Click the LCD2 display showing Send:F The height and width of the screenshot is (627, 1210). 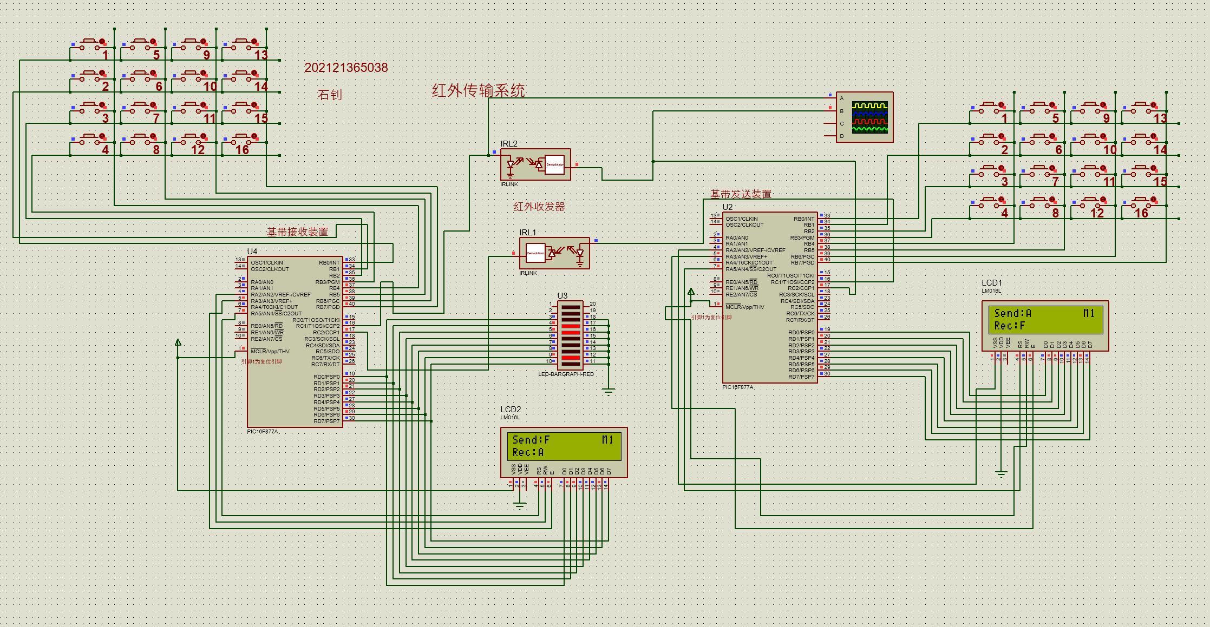click(563, 446)
